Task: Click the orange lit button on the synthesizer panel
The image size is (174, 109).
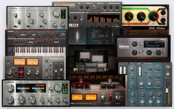Action: click(x=56, y=42)
